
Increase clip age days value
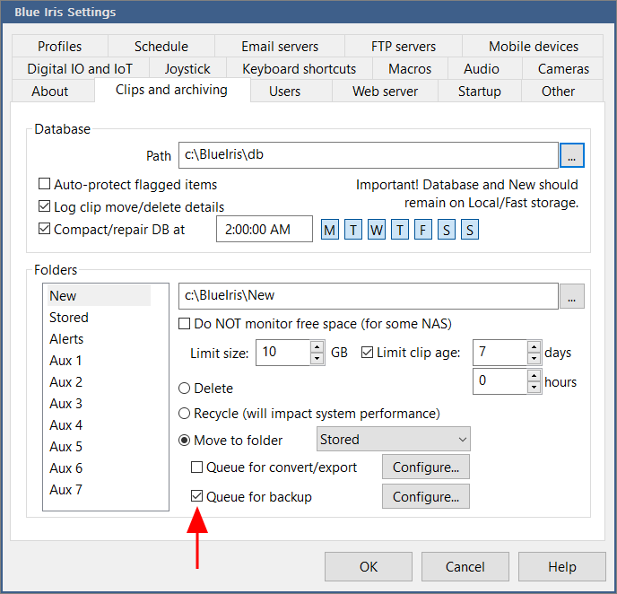[x=534, y=346]
